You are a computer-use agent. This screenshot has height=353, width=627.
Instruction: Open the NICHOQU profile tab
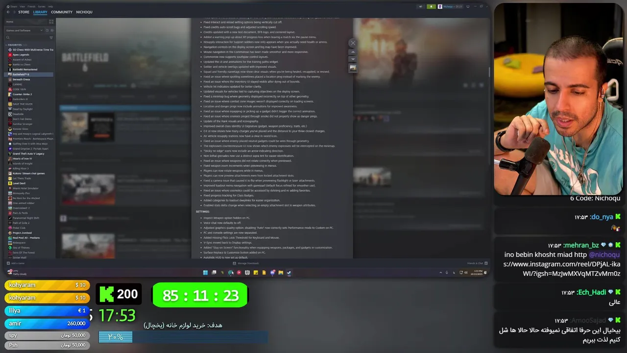coord(84,12)
